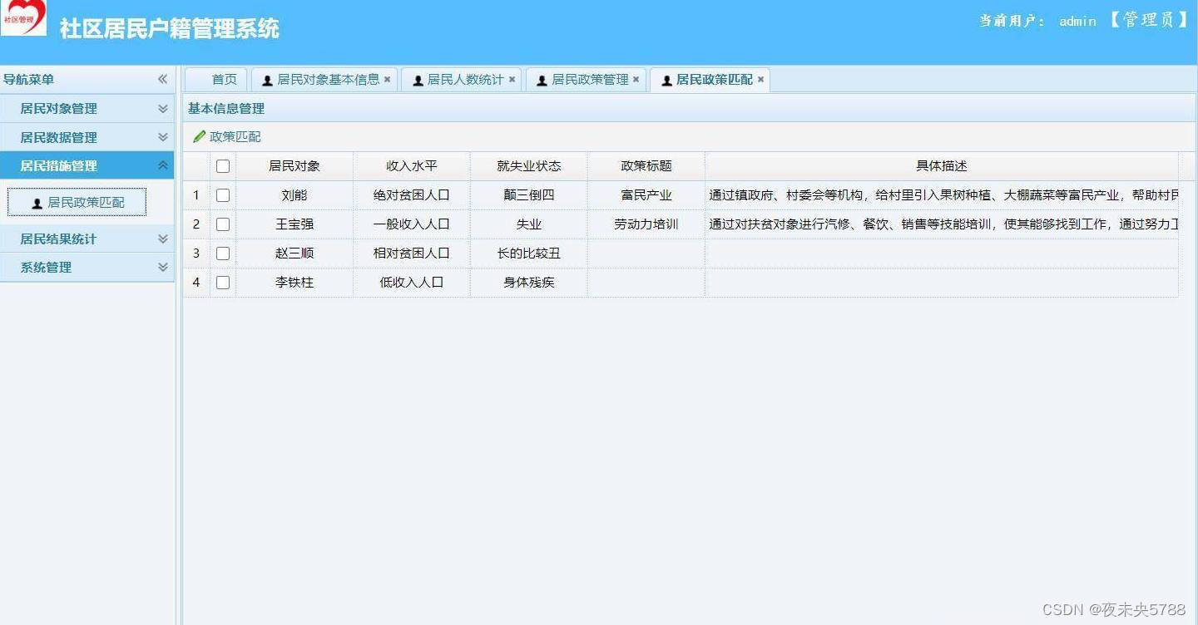Select the 赵三顺 name cell
1198x625 pixels.
295,253
